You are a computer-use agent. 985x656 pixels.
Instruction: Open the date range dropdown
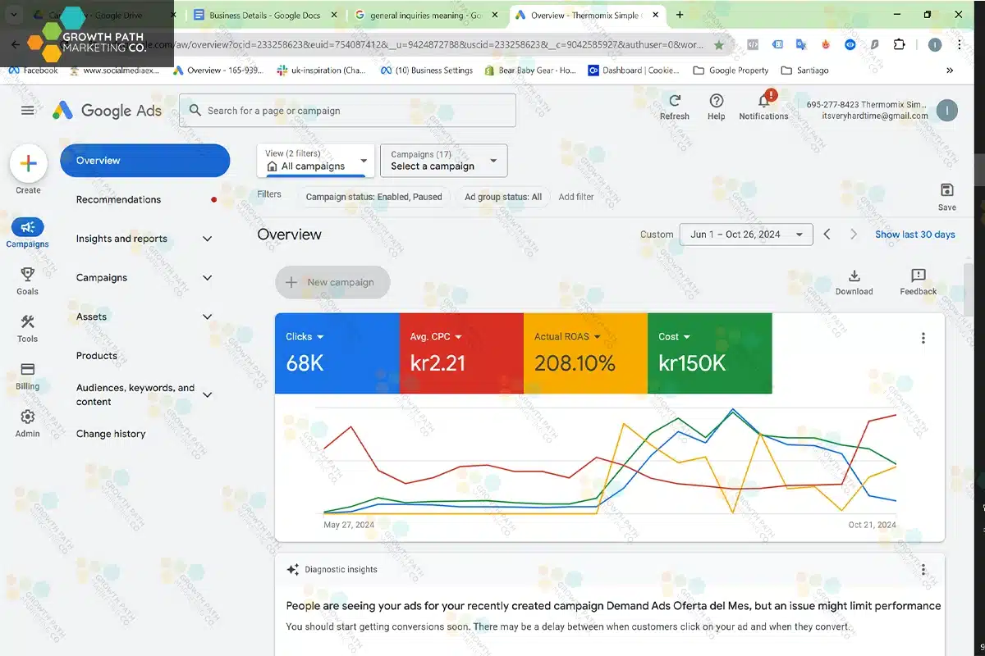(x=745, y=235)
